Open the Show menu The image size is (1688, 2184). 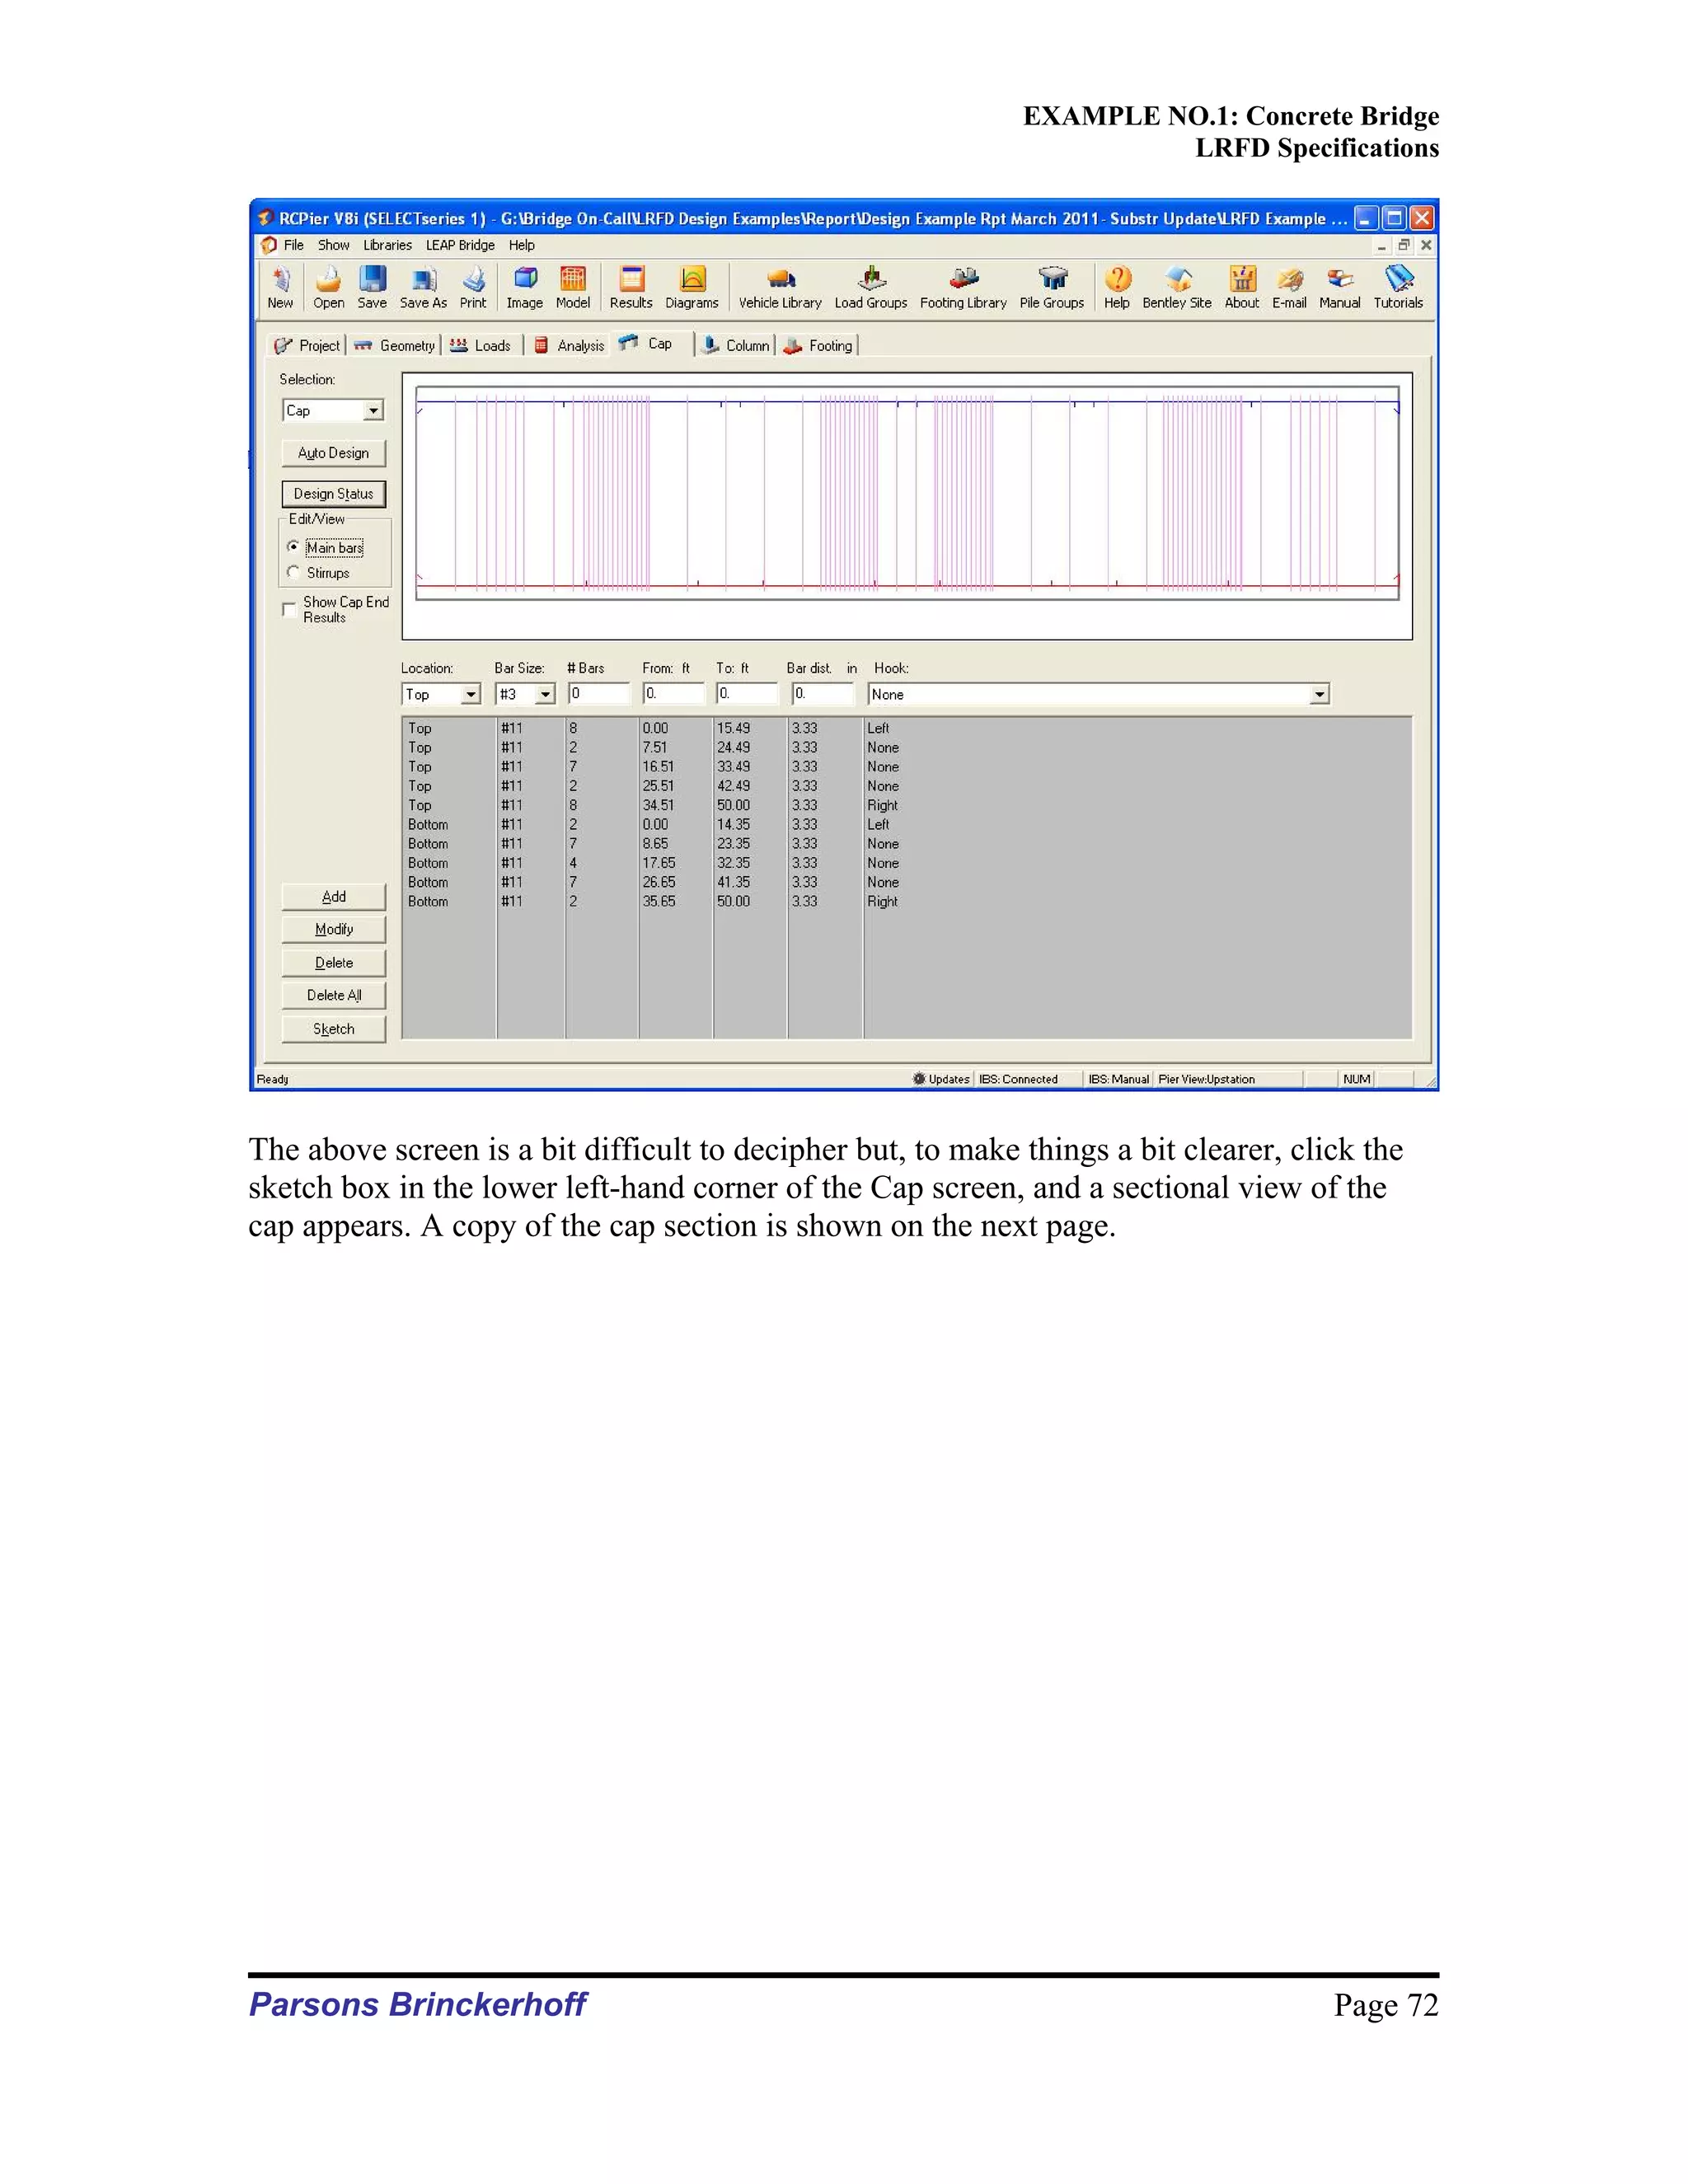[x=334, y=245]
